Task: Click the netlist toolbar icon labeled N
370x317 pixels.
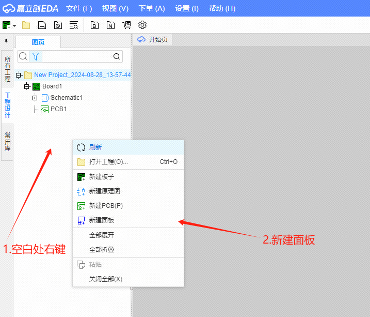Action: (110, 25)
